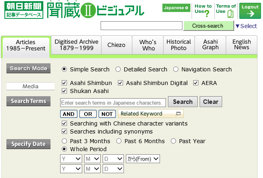This screenshot has height=178, width=263.
Task: Open the start month (M) dropdown
Action: coord(93,159)
